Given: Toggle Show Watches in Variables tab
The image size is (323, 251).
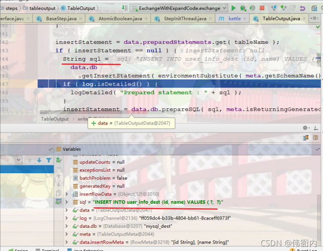Looking at the screenshot, I should tap(59, 202).
